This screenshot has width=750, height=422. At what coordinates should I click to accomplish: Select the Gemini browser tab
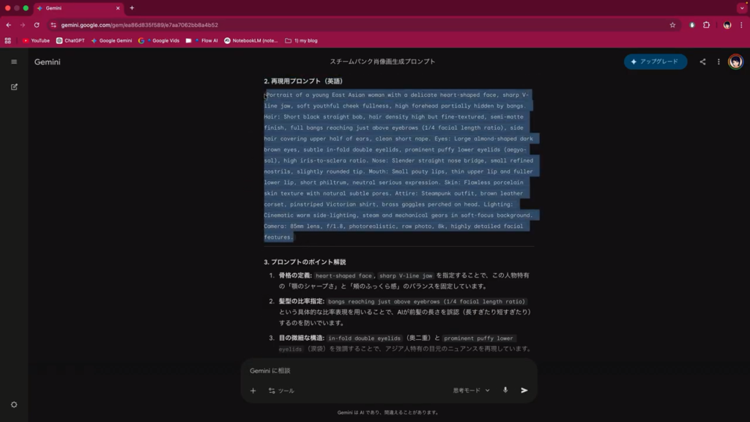coord(77,8)
